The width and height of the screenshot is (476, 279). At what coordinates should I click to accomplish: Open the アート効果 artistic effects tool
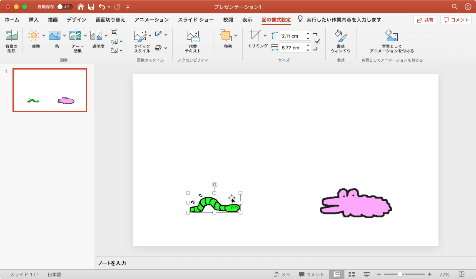click(75, 36)
